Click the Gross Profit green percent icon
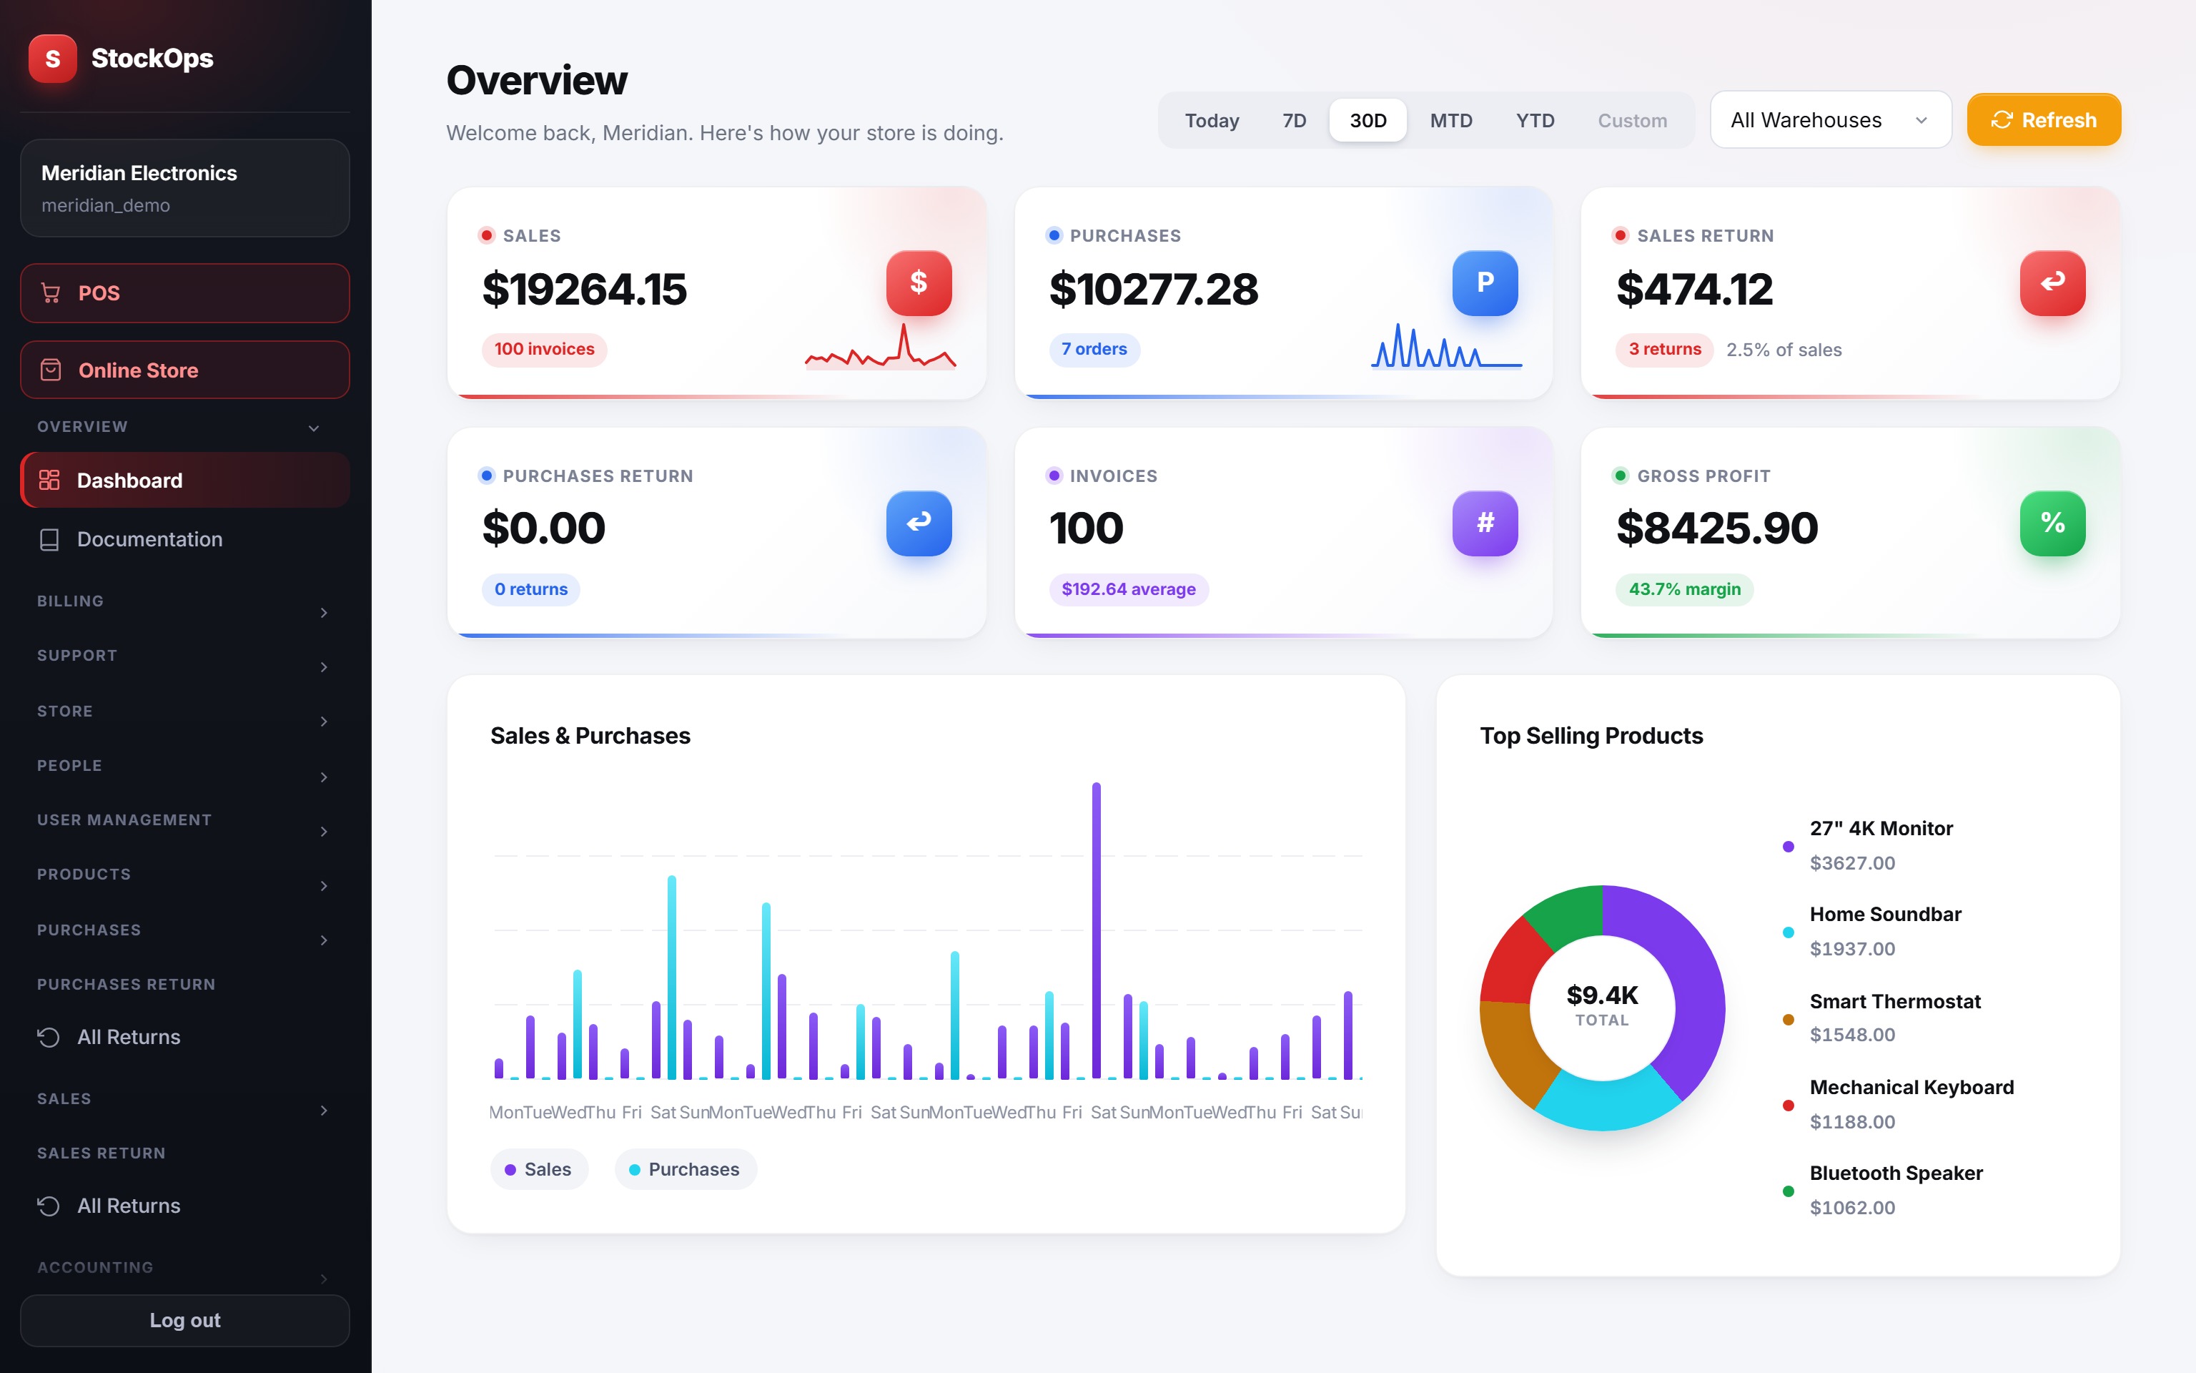The height and width of the screenshot is (1373, 2196). pos(2052,523)
